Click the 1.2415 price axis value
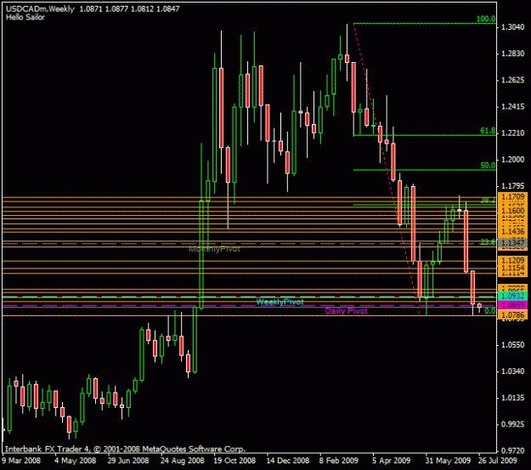This screenshot has height=470, width=531. pos(512,107)
